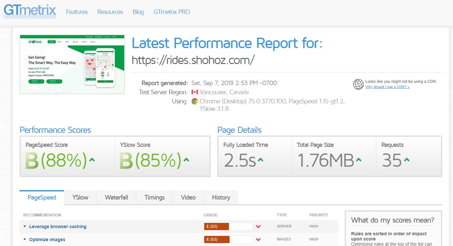453x246 pixels.
Task: Click the E (53) grade bar
Action: point(228,240)
